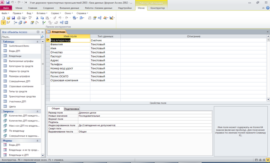
Task: Close the Владельцы table document tab
Action: tap(267, 32)
